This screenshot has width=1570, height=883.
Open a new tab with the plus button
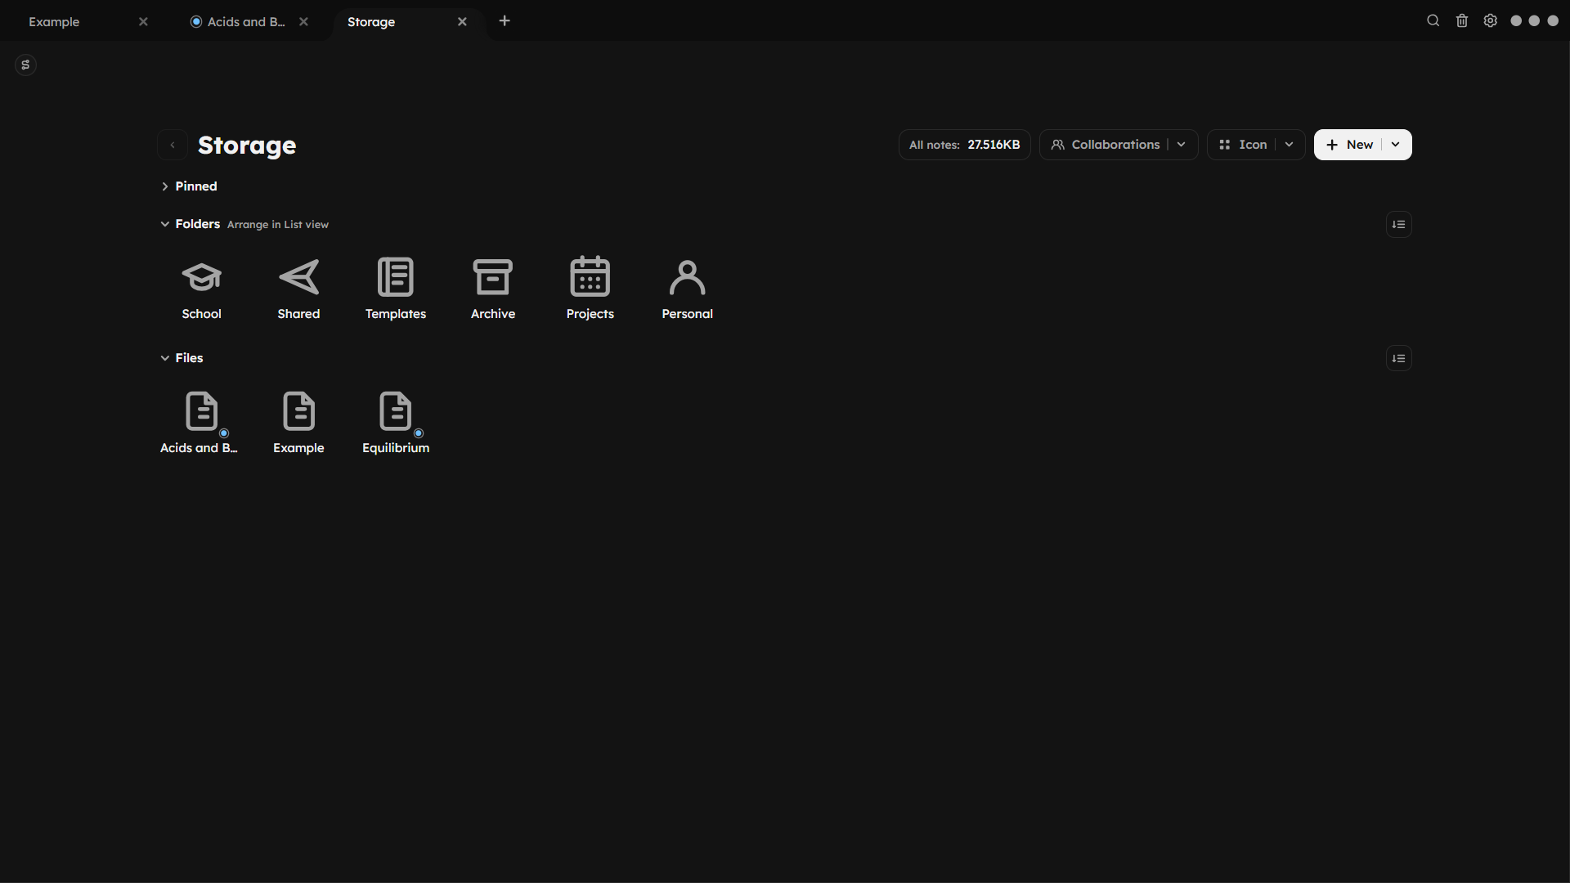(x=505, y=20)
